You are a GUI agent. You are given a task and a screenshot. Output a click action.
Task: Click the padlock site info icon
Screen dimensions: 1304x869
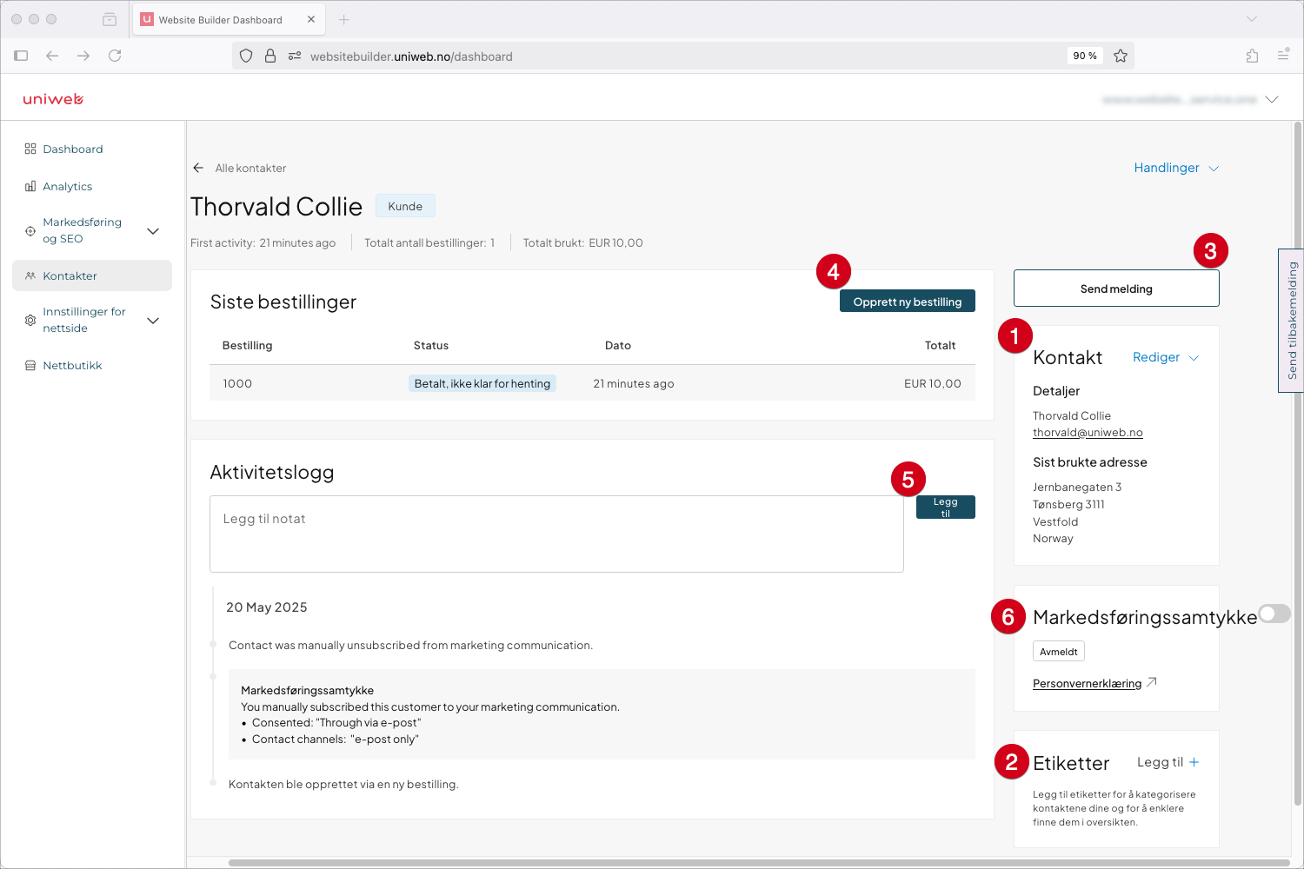[x=270, y=56]
